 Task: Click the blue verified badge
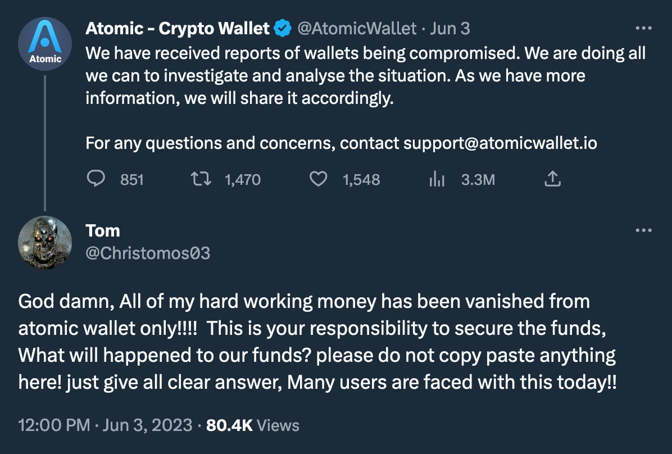[x=281, y=28]
